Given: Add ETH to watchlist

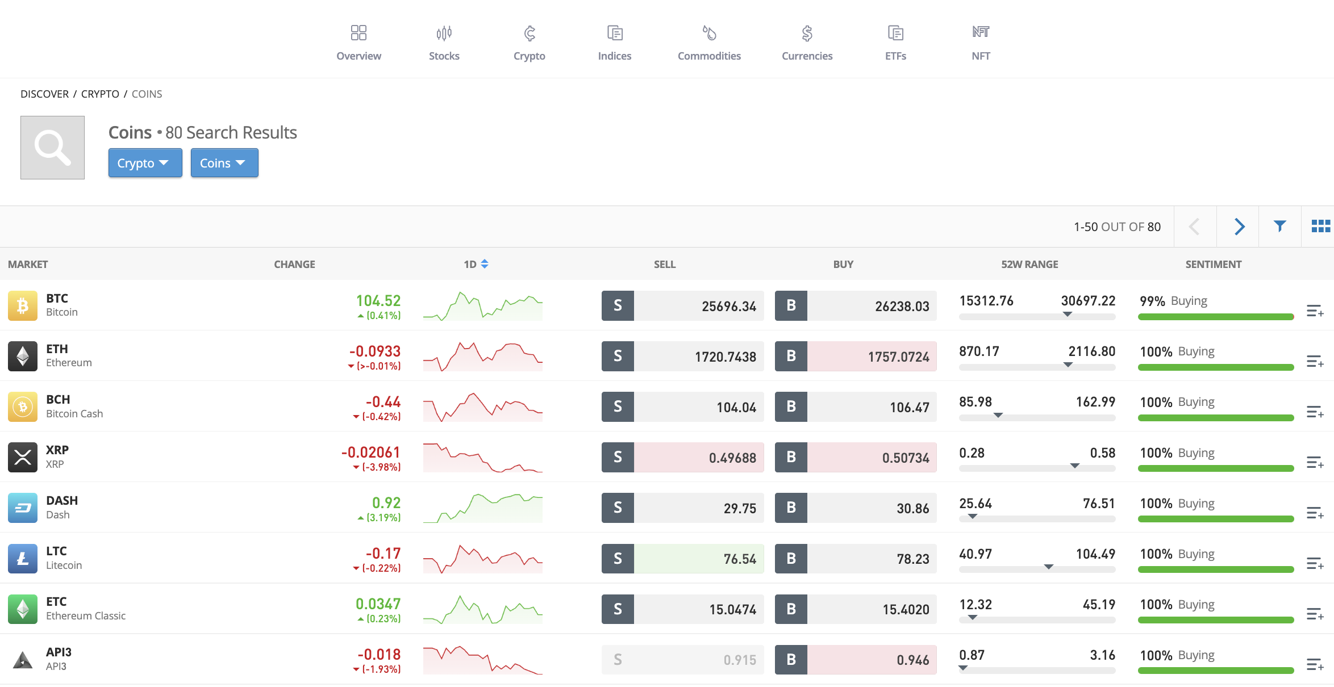Looking at the screenshot, I should (x=1315, y=361).
